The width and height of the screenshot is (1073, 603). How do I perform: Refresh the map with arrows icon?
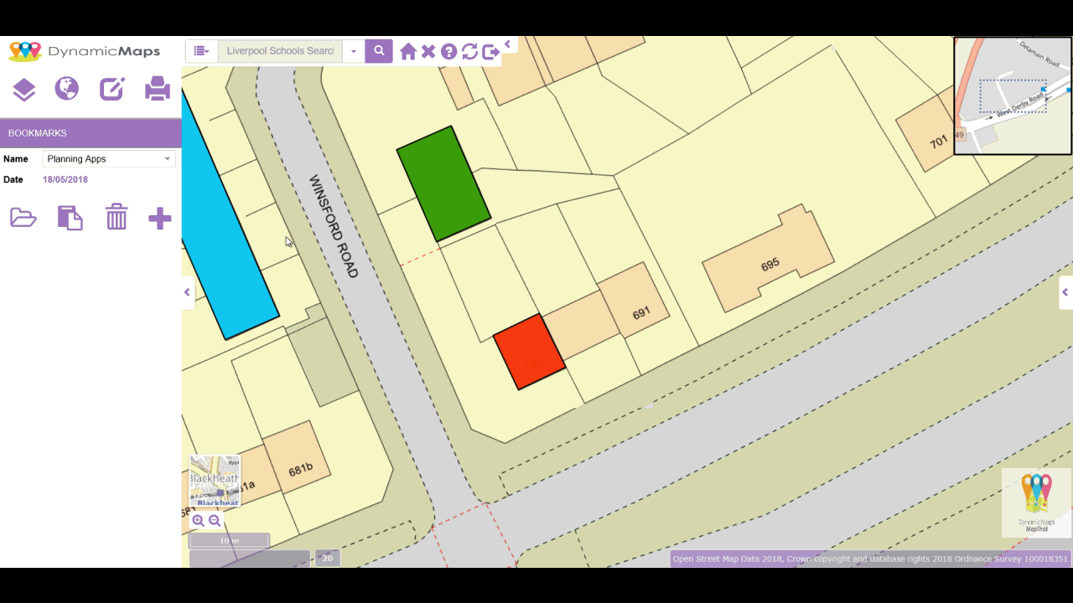(469, 52)
